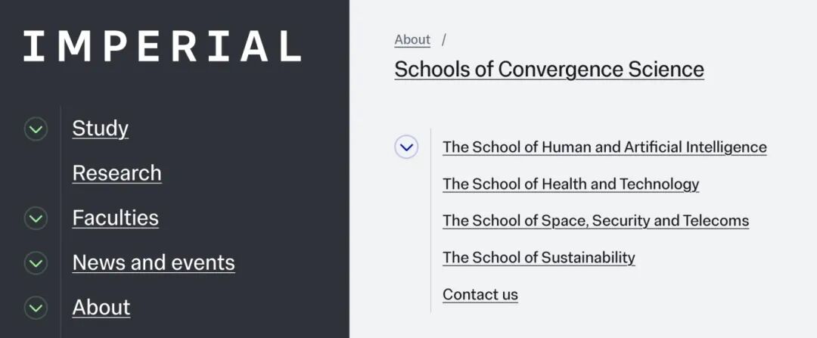Click the IMPERIAL logo
The width and height of the screenshot is (817, 338).
162,46
